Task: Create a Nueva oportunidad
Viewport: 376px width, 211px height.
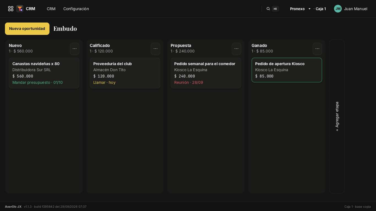Action: point(27,29)
